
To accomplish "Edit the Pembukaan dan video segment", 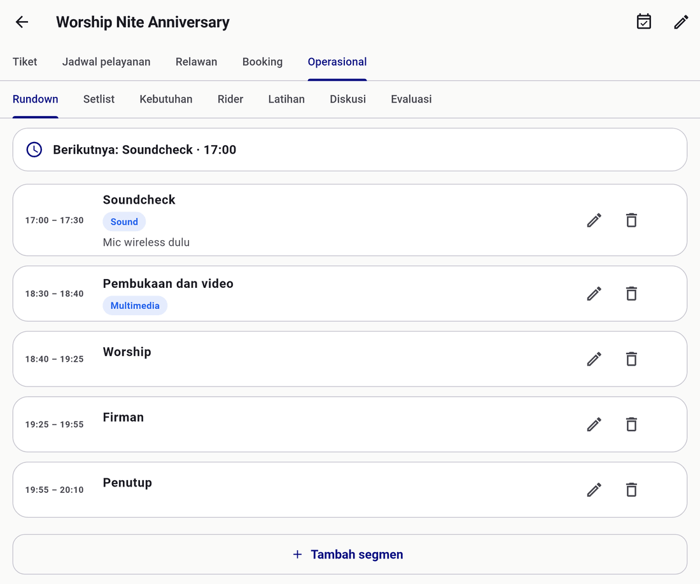I will coord(594,294).
